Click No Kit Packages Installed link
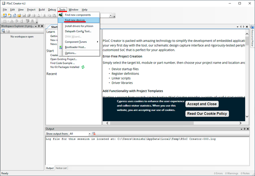The width and height of the screenshot is (255, 176). pos(65,67)
